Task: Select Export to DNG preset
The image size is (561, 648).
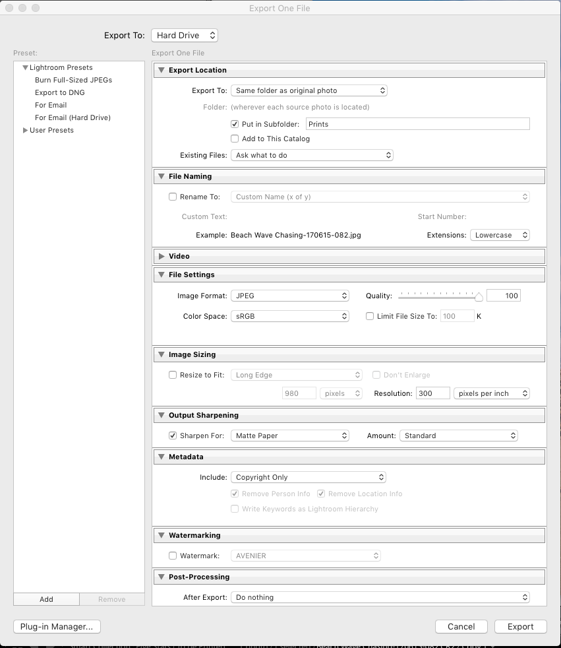Action: click(60, 92)
